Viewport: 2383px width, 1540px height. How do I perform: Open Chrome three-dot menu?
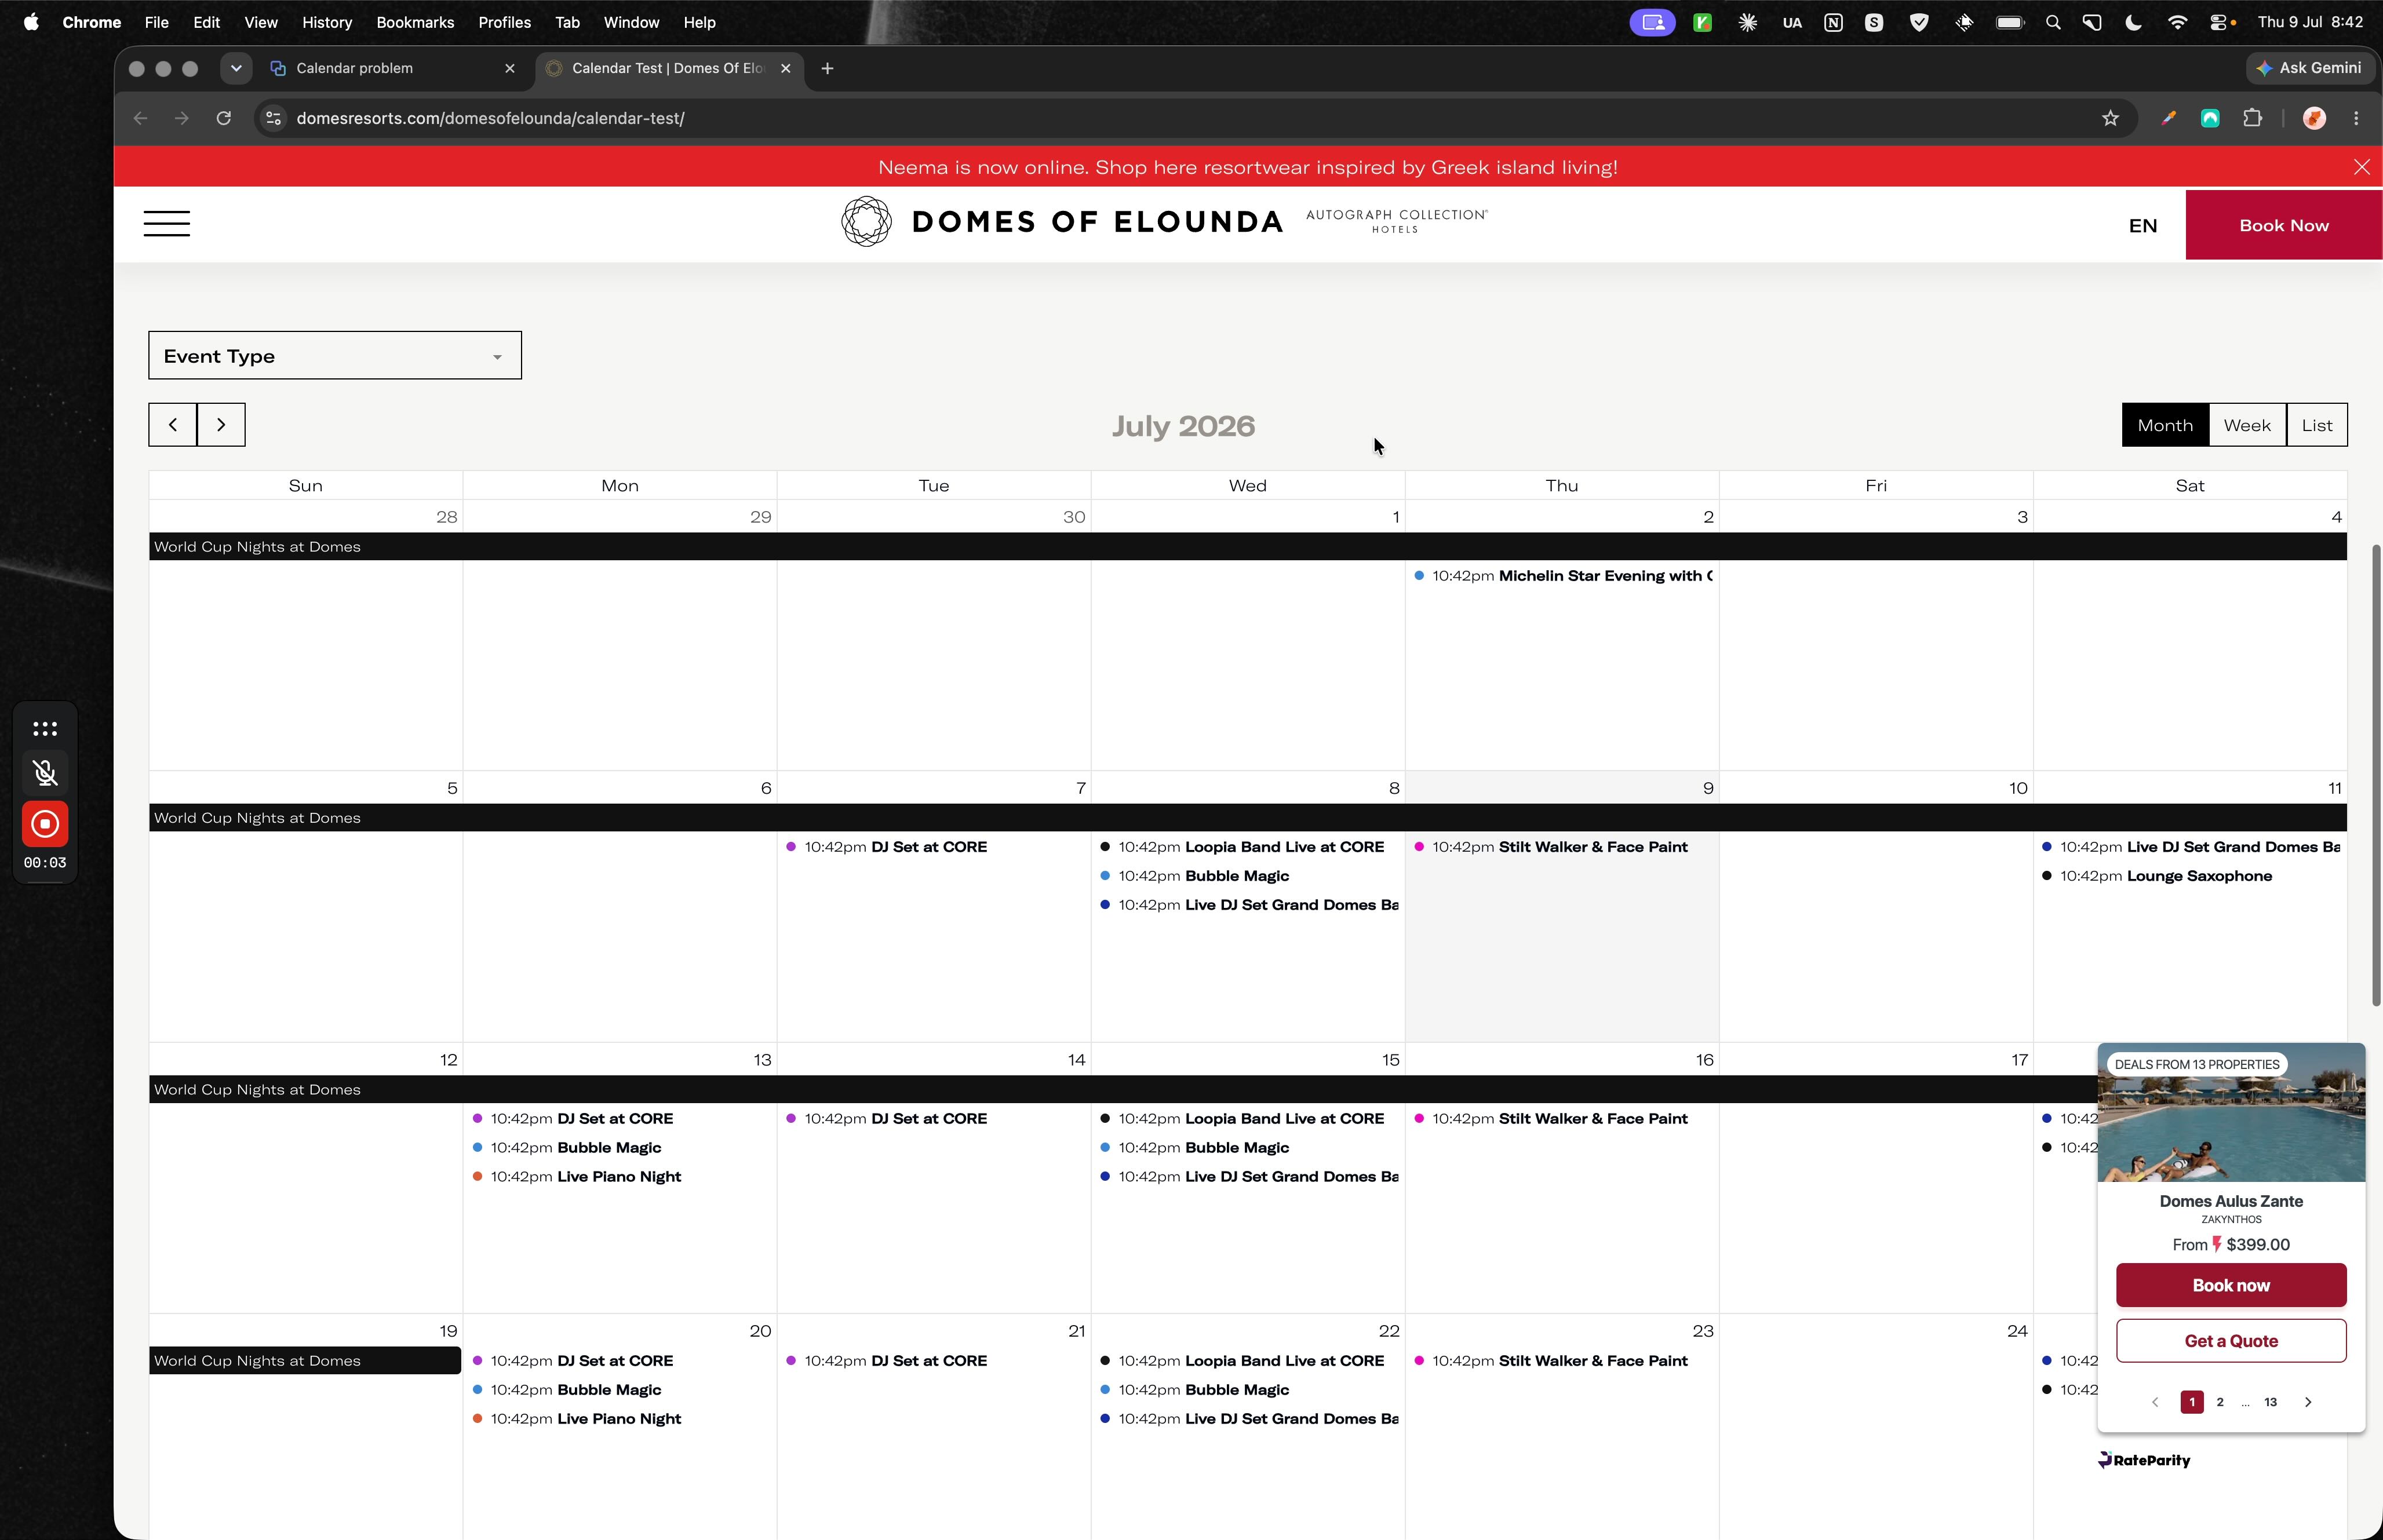coord(2356,118)
